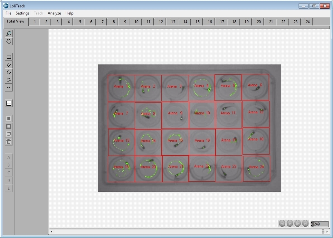
Task: Click the crosshair point tool
Action: tap(9, 88)
